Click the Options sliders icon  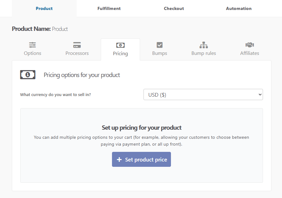(x=32, y=45)
